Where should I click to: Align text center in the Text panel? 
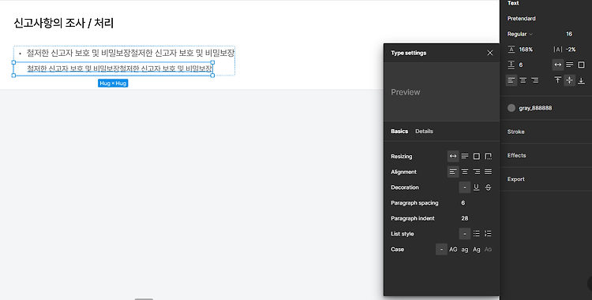pos(523,80)
